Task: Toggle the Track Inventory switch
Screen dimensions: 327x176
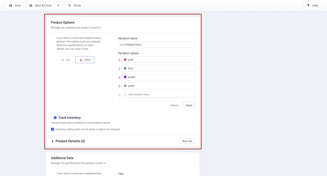Action: click(54, 118)
